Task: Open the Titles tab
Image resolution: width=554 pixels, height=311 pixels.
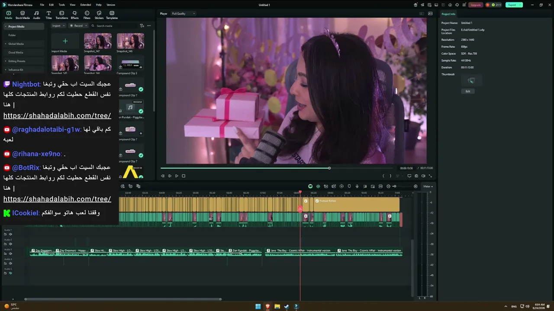Action: pyautogui.click(x=48, y=15)
